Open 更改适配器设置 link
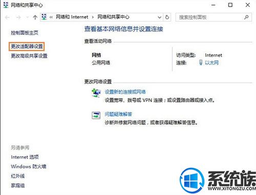 click(x=27, y=46)
